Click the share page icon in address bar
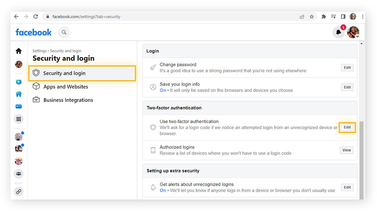 [302, 17]
